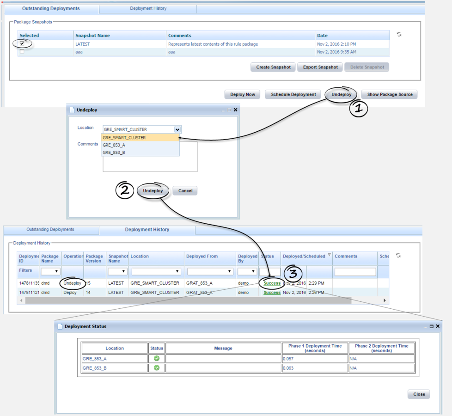Select the aaa snapshot name cell
452x416 pixels.
pyautogui.click(x=120, y=52)
